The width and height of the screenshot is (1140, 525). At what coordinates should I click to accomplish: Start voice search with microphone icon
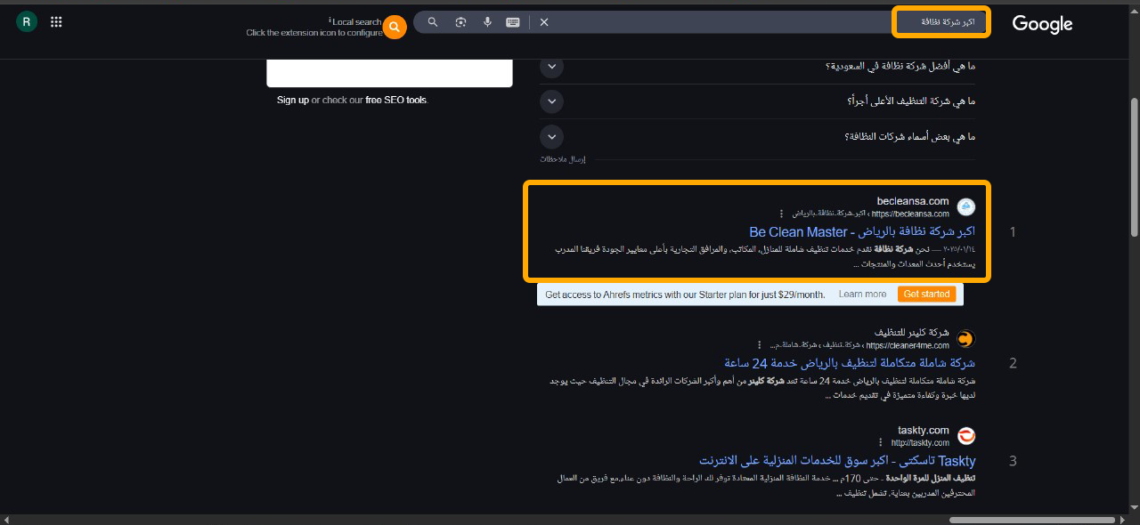pyautogui.click(x=487, y=22)
